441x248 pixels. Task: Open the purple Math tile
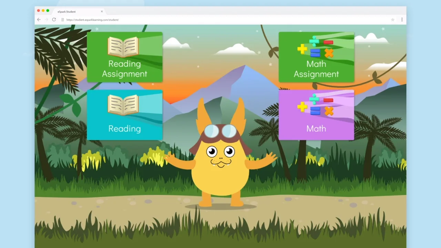click(x=316, y=115)
